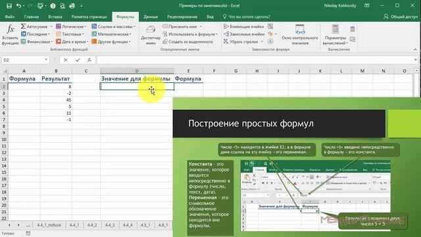Open the Help question mark icon

click(x=53, y=6)
